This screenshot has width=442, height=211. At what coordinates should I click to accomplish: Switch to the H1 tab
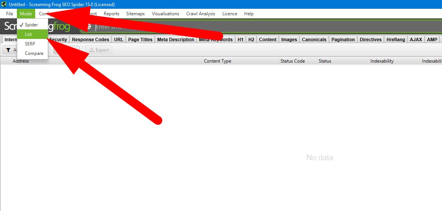click(x=240, y=40)
